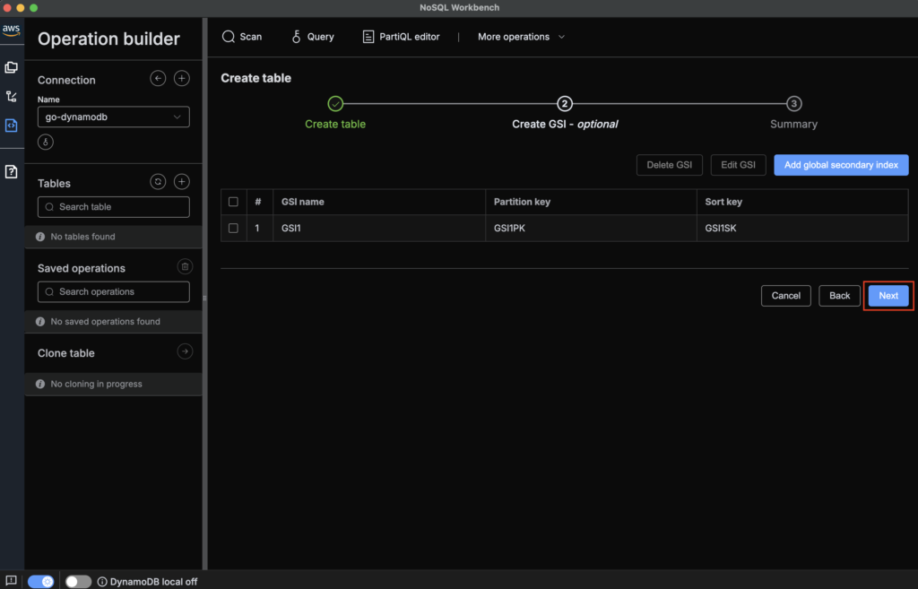Switch to the PartiQL editor tab
The height and width of the screenshot is (589, 918).
tap(401, 37)
